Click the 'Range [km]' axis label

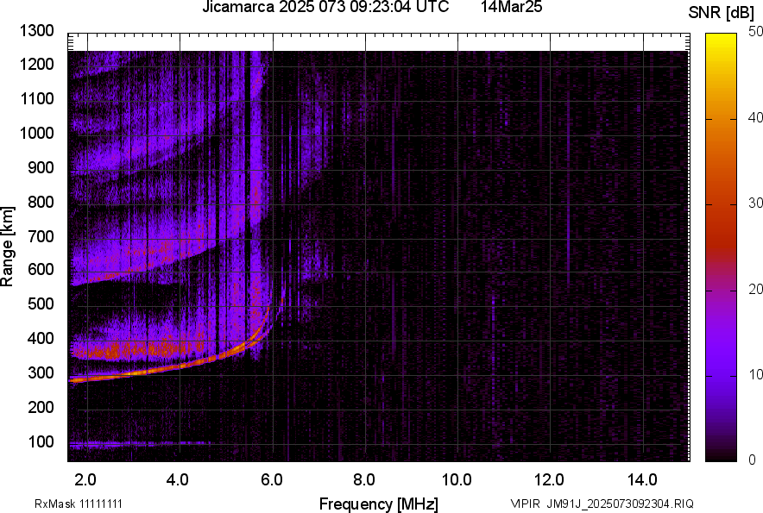point(7,247)
